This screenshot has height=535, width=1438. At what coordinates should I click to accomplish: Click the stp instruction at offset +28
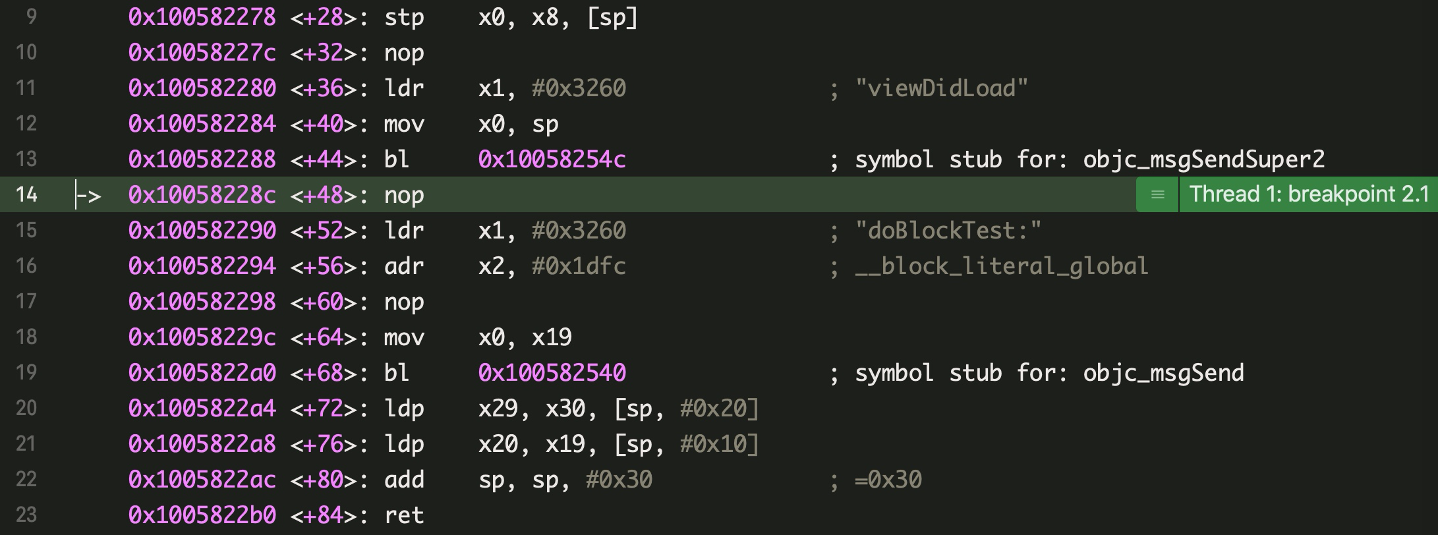click(x=404, y=17)
